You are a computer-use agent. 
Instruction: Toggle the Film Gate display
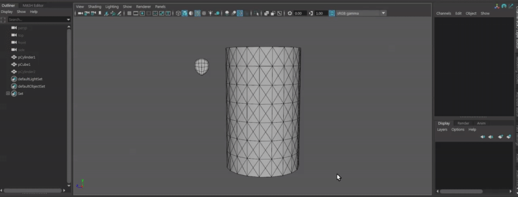(x=136, y=13)
